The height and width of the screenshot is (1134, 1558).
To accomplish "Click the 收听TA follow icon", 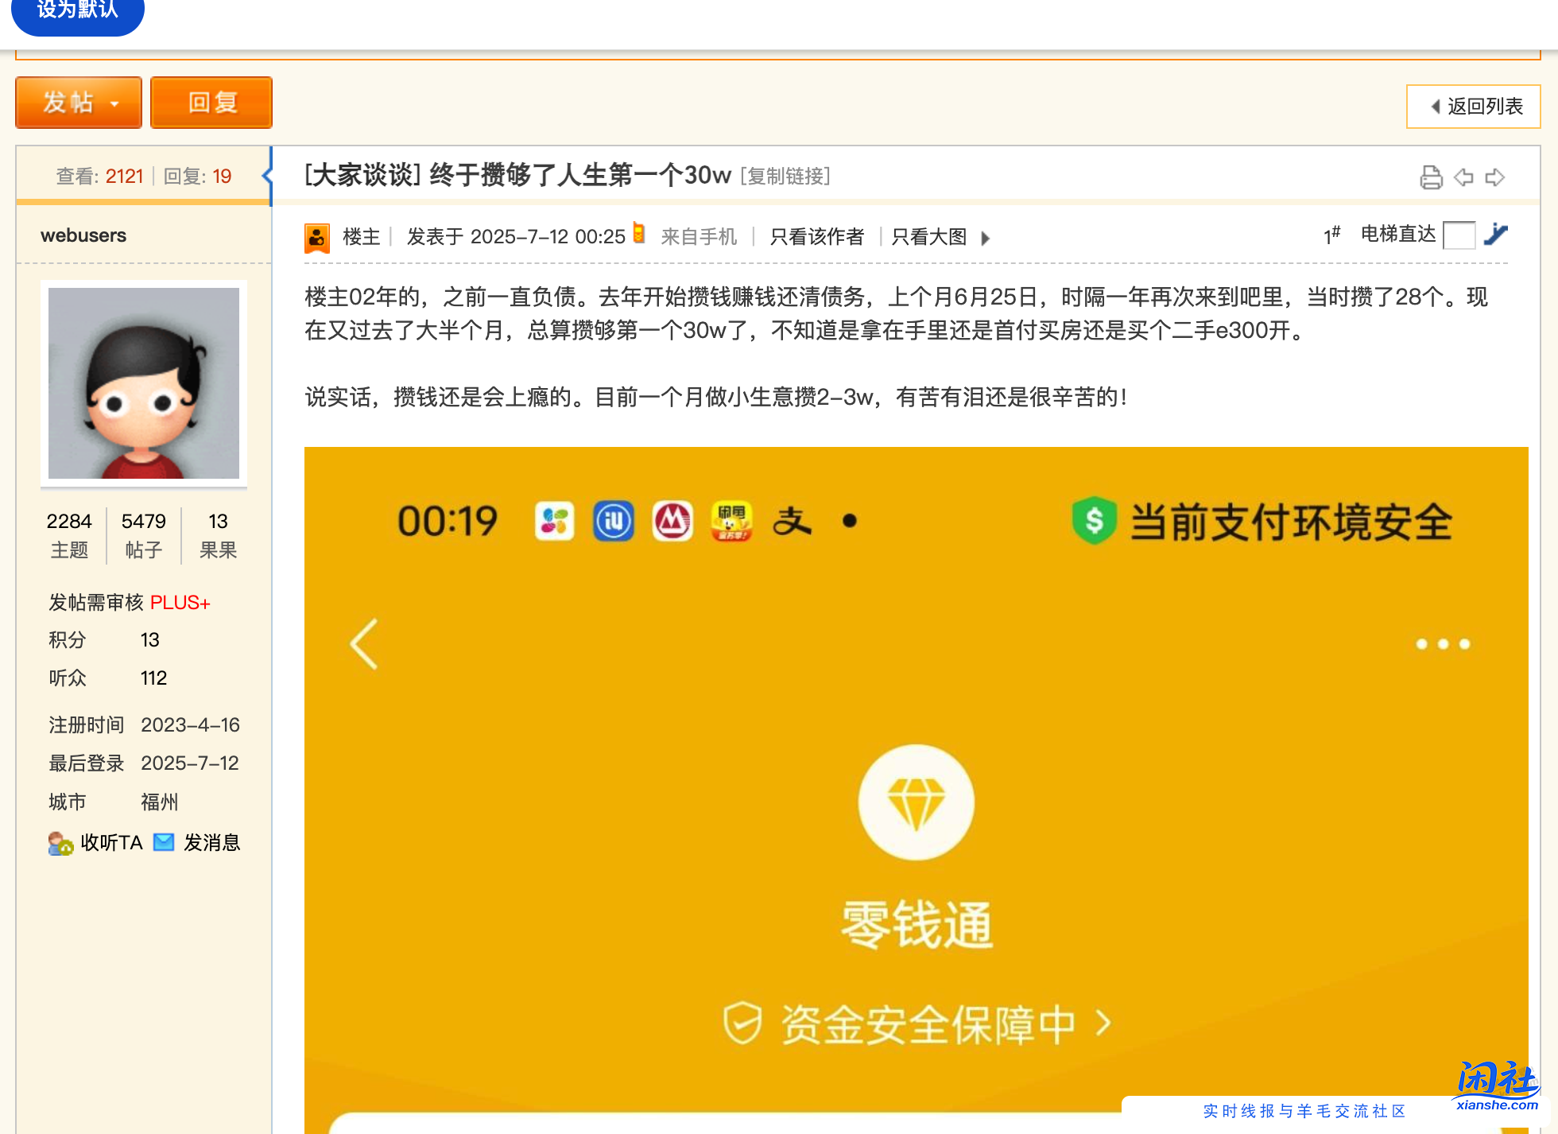I will [60, 843].
